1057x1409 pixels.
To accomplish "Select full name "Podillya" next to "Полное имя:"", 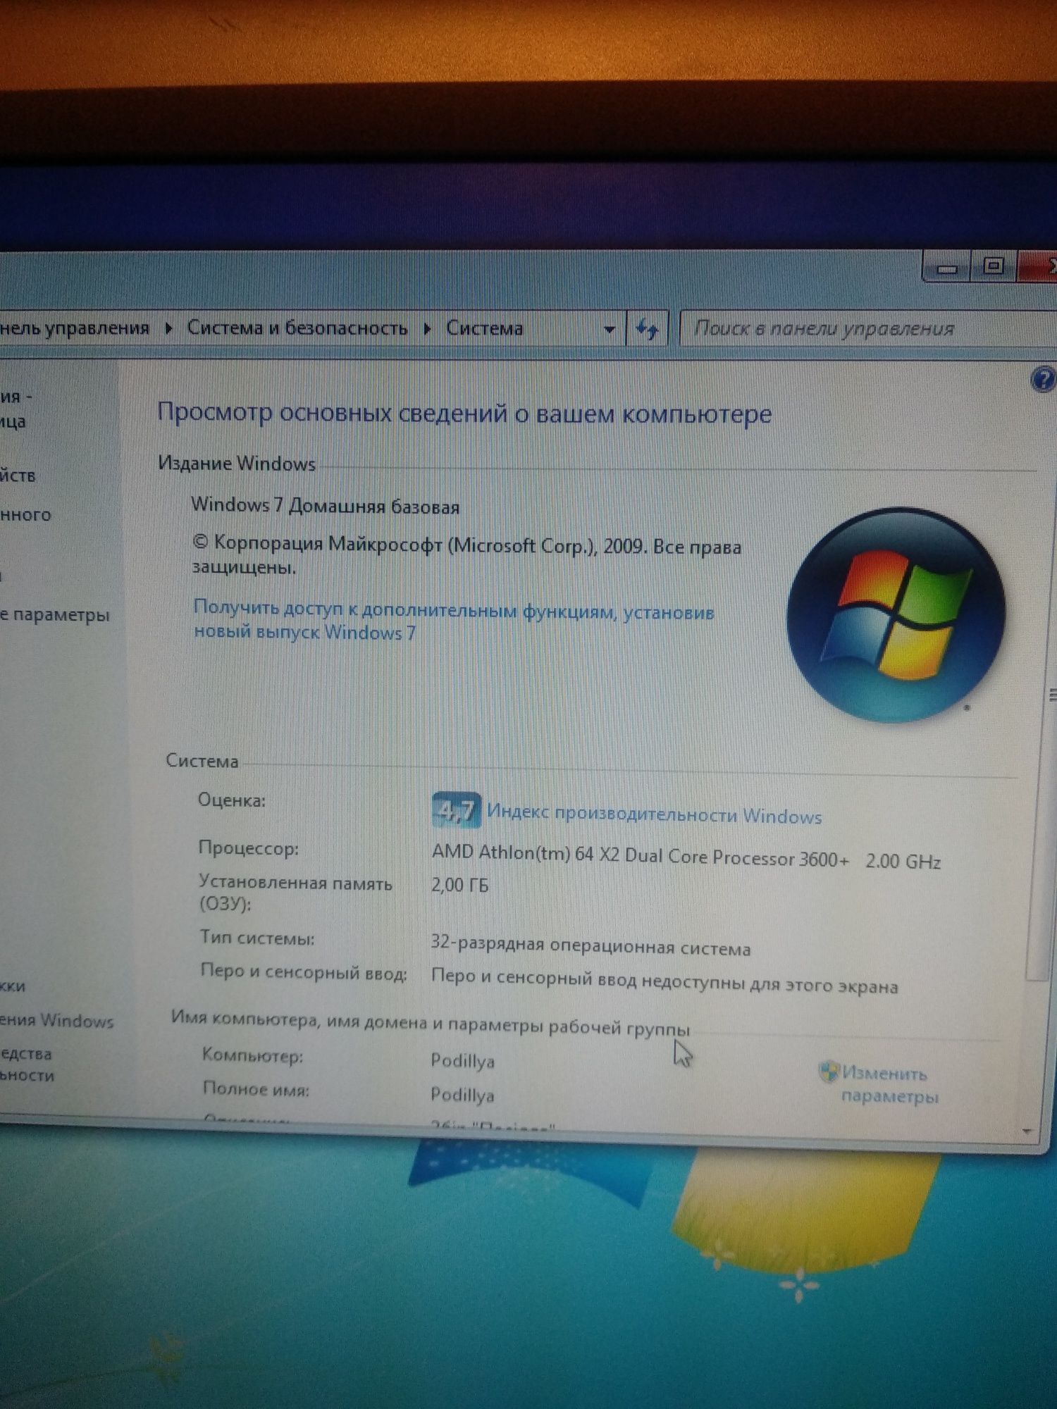I will 462,1095.
